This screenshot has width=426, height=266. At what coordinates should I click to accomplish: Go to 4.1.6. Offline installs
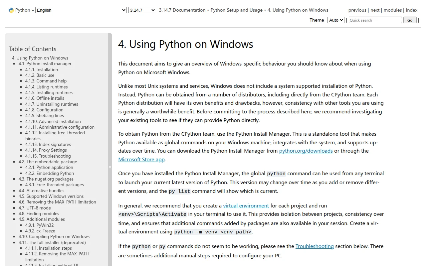[45, 98]
